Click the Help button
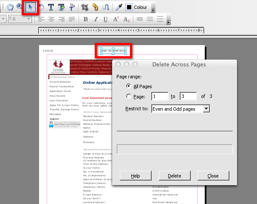The image size is (257, 204). pyautogui.click(x=136, y=176)
